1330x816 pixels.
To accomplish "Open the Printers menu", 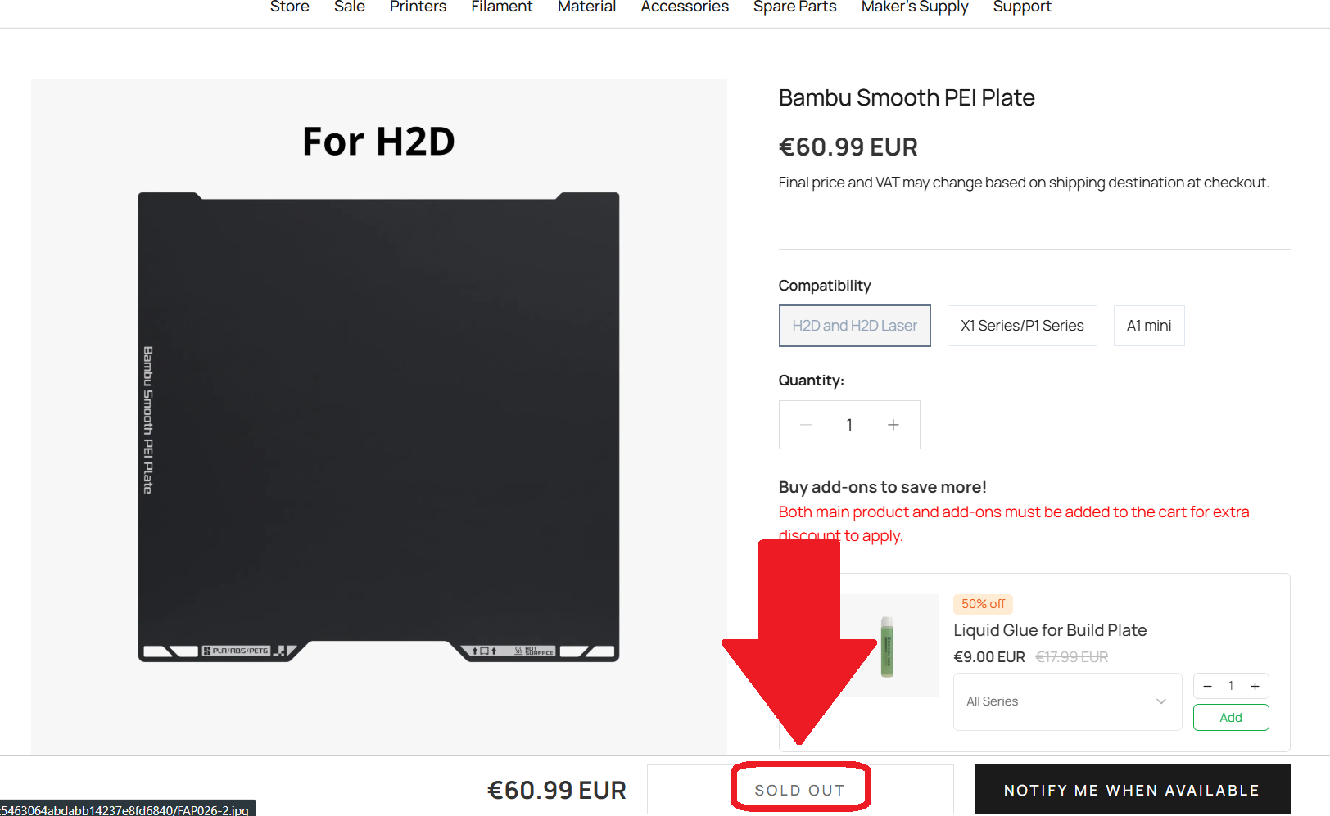I will coord(418,7).
